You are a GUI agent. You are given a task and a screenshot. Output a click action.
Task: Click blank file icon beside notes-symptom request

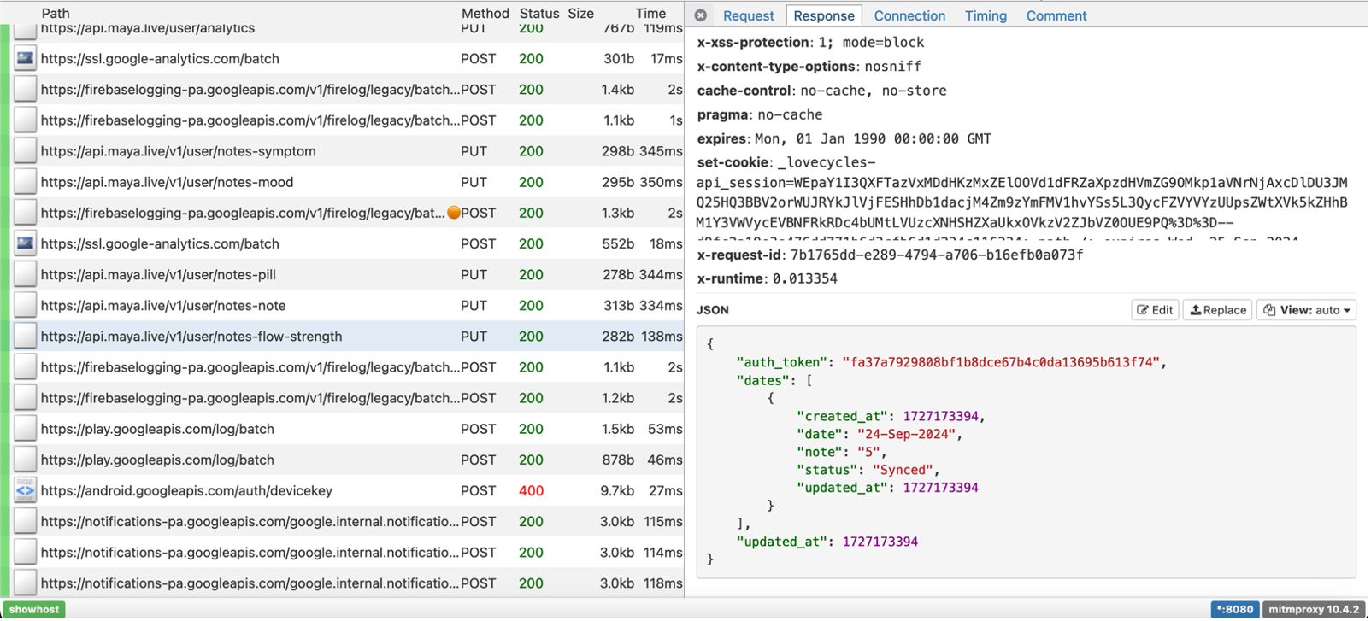pyautogui.click(x=26, y=151)
